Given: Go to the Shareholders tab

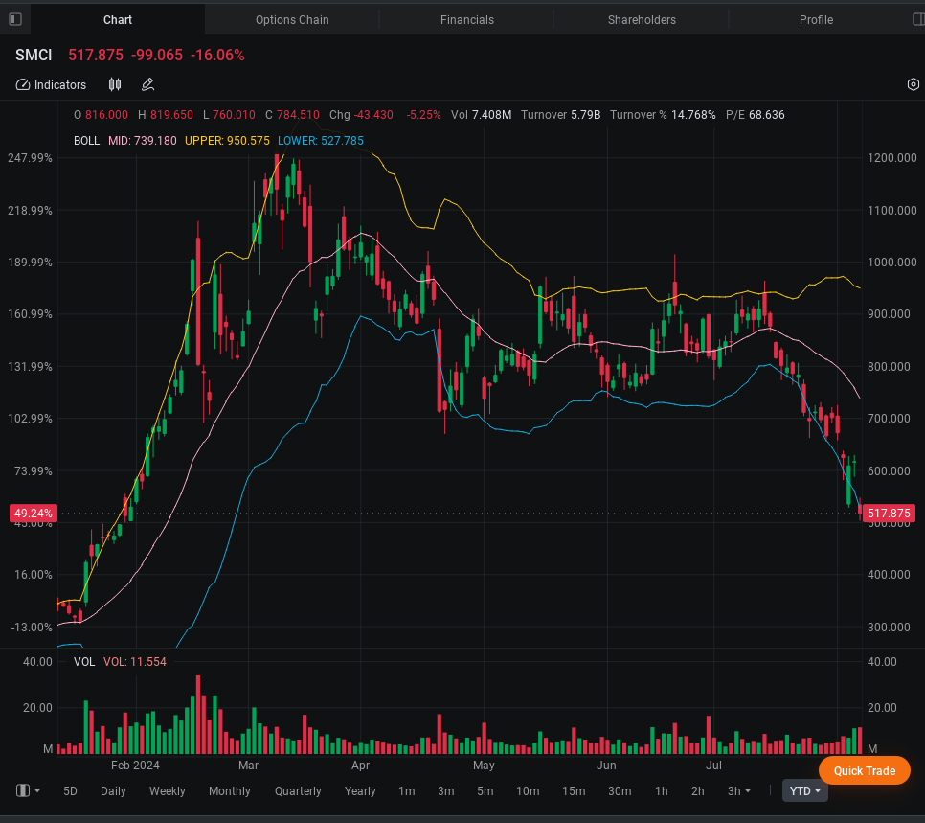Looking at the screenshot, I should 642,20.
